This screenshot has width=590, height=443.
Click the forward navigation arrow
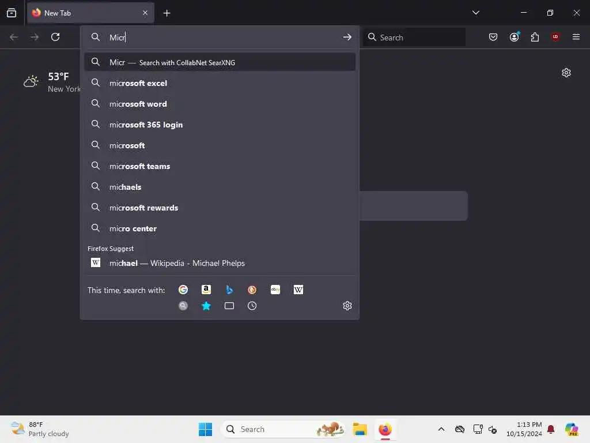click(x=35, y=37)
